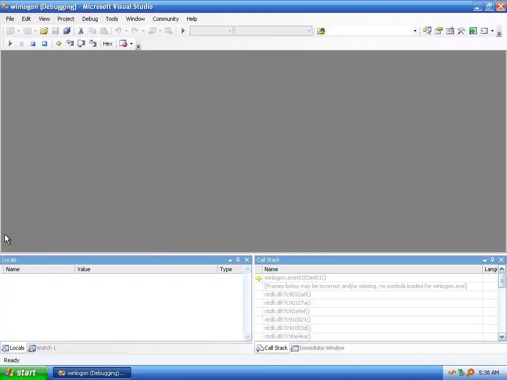Open the Solution Platforms combo box
The width and height of the screenshot is (507, 380).
coord(273,31)
